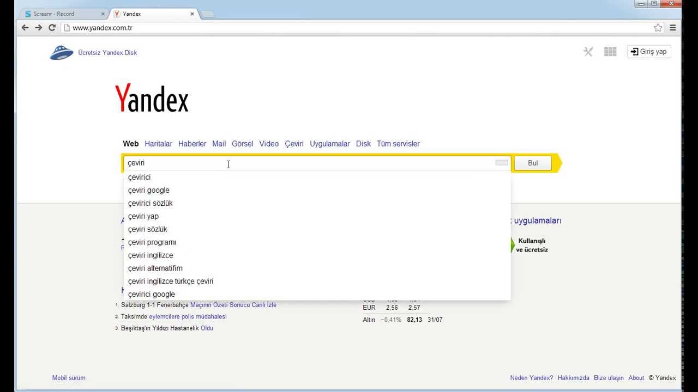Open the Ücretsiz Yandex.Disk link
Image resolution: width=698 pixels, height=392 pixels.
[x=107, y=53]
